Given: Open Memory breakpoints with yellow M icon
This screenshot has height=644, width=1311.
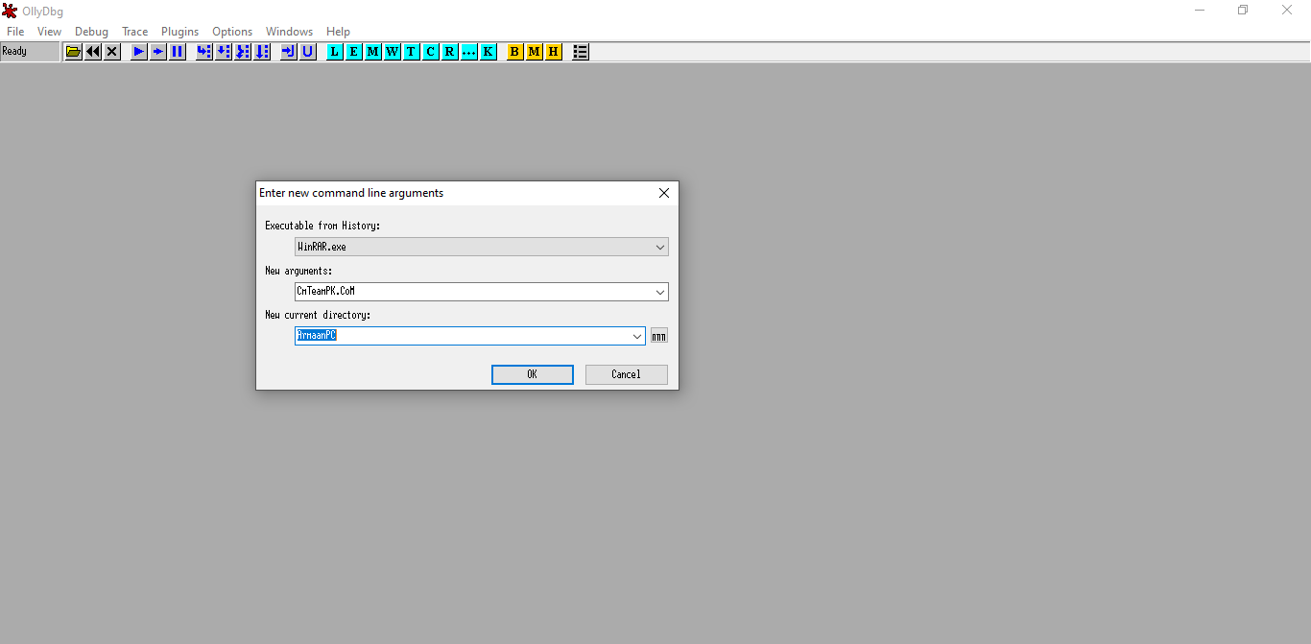Looking at the screenshot, I should pyautogui.click(x=535, y=52).
